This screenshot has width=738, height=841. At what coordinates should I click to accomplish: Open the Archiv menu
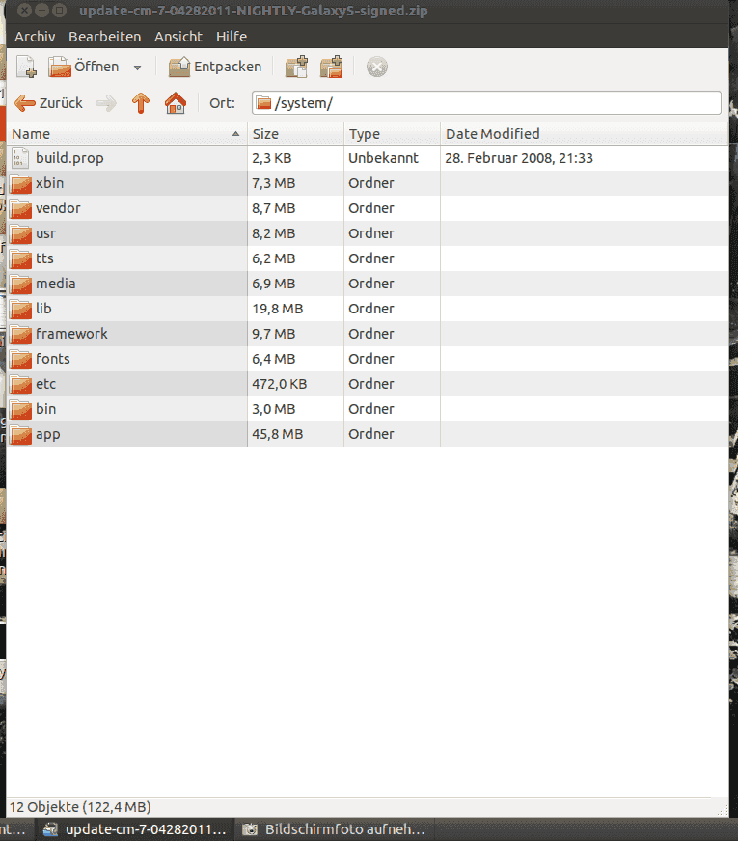tap(35, 37)
